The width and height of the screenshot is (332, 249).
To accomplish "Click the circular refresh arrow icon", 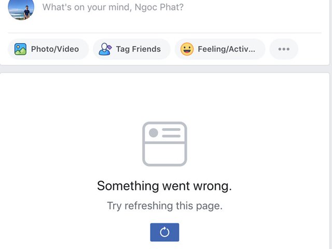I will coord(164,232).
